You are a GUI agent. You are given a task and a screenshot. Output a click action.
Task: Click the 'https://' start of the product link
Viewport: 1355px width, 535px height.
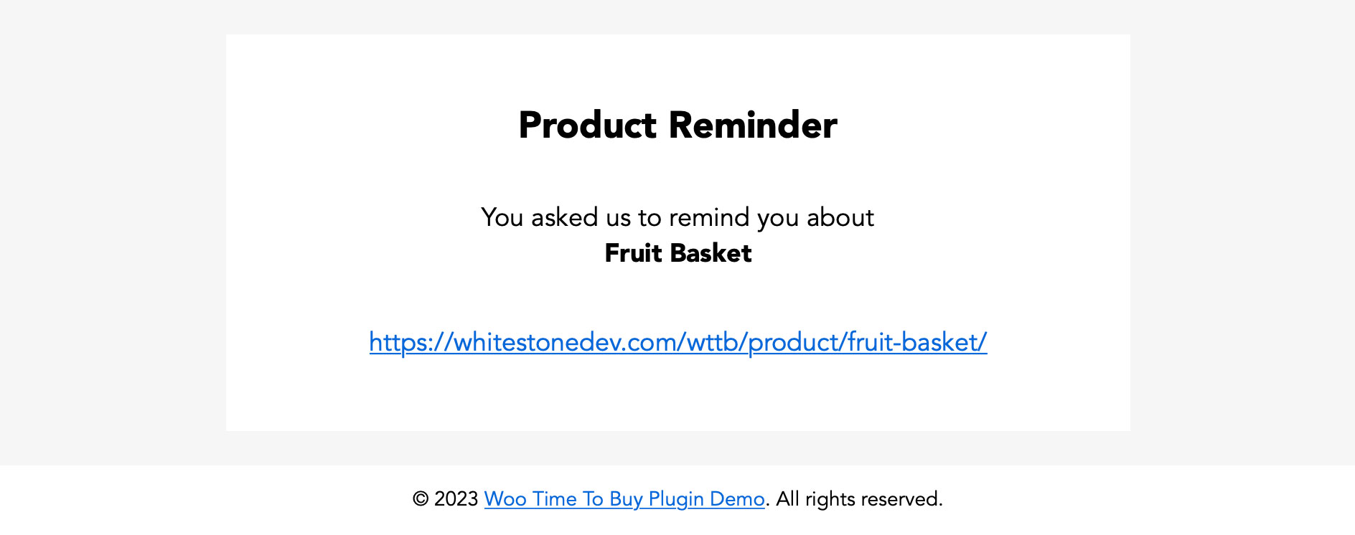pyautogui.click(x=411, y=342)
